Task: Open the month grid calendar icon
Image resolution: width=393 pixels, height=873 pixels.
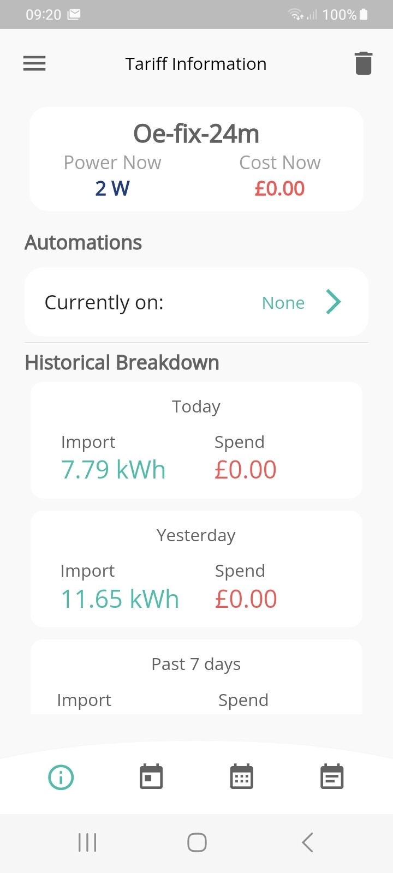Action: coord(242,776)
